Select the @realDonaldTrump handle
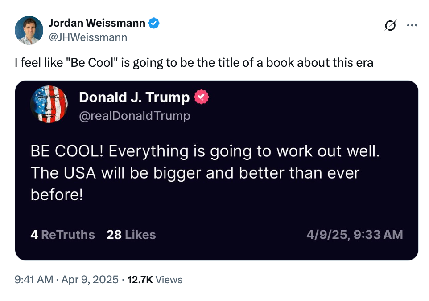Viewport: 429px width, 301px height. pos(134,116)
